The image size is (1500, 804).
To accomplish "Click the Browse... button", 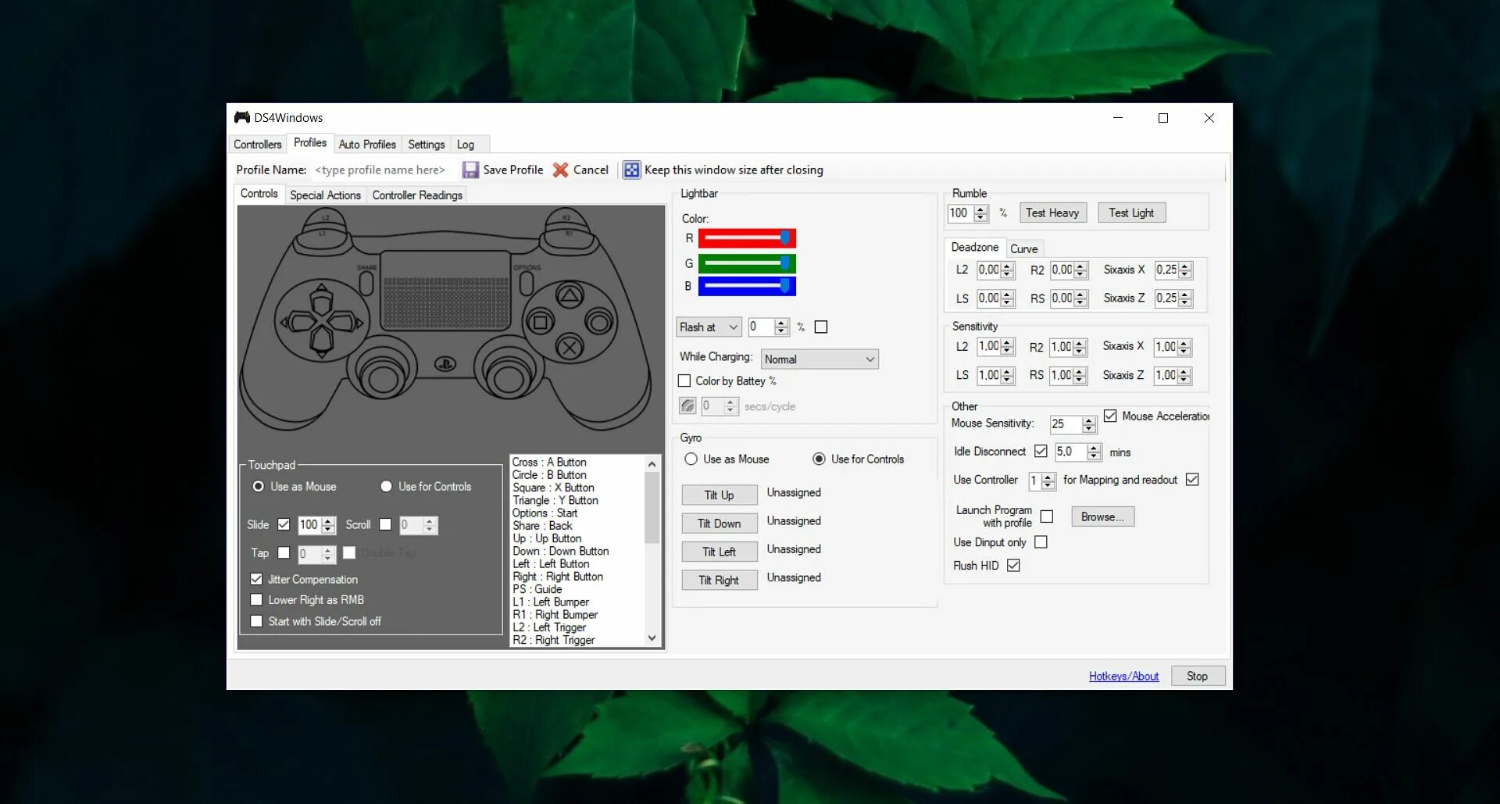I will point(1102,516).
